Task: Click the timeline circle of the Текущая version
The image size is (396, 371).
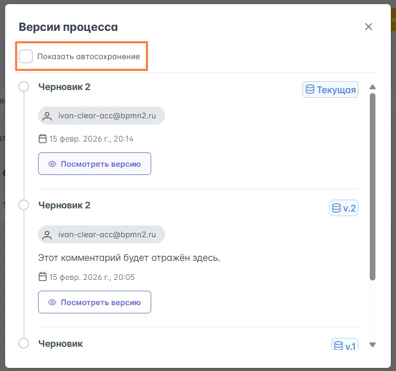Action: 24,86
